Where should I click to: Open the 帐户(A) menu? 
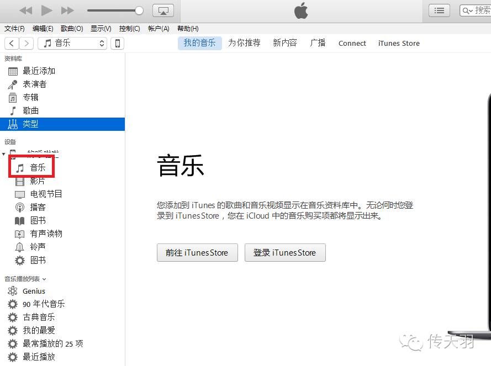159,29
